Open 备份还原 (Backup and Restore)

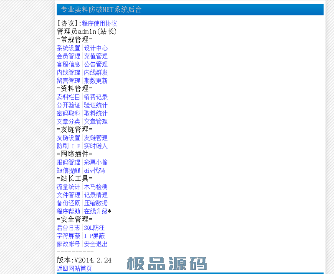[x=68, y=203]
